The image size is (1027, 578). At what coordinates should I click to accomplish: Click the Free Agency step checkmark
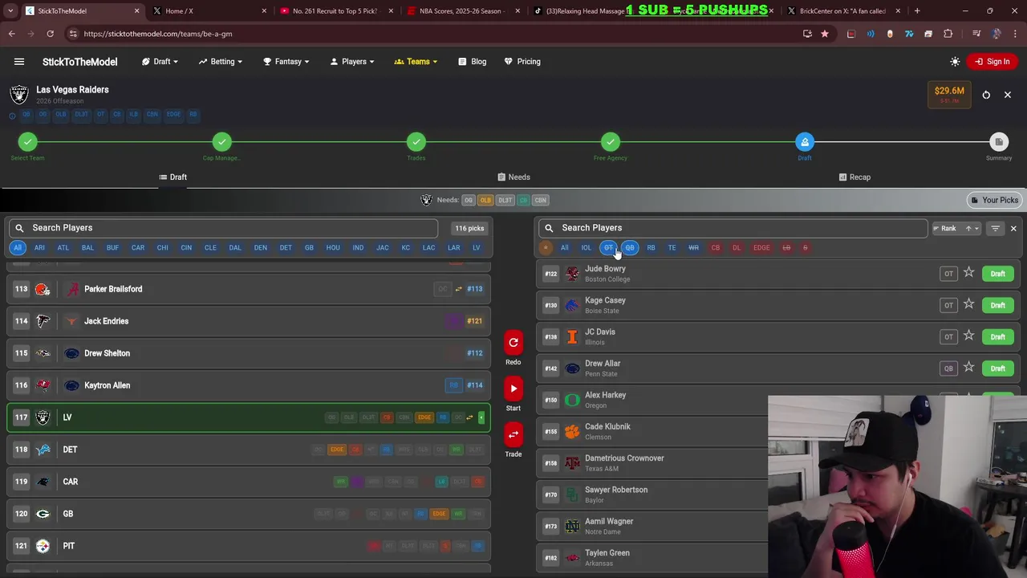pyautogui.click(x=611, y=142)
